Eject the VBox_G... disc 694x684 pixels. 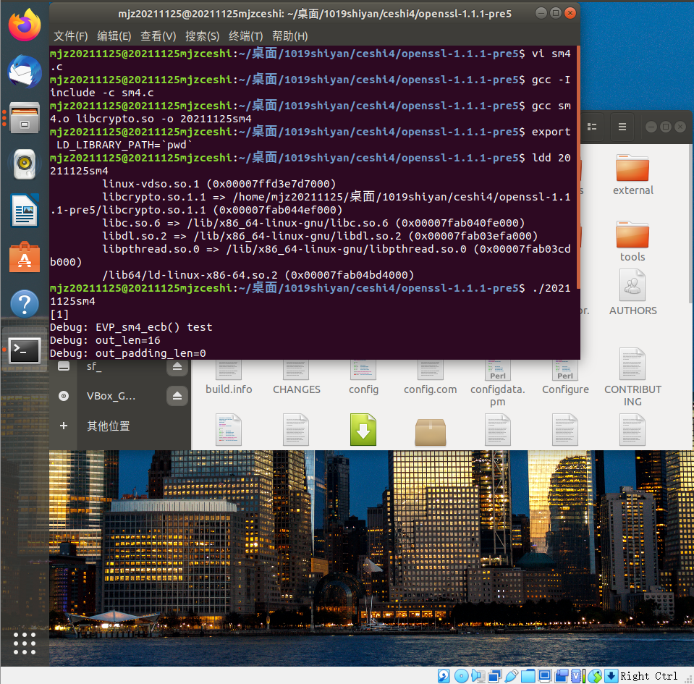tap(177, 396)
